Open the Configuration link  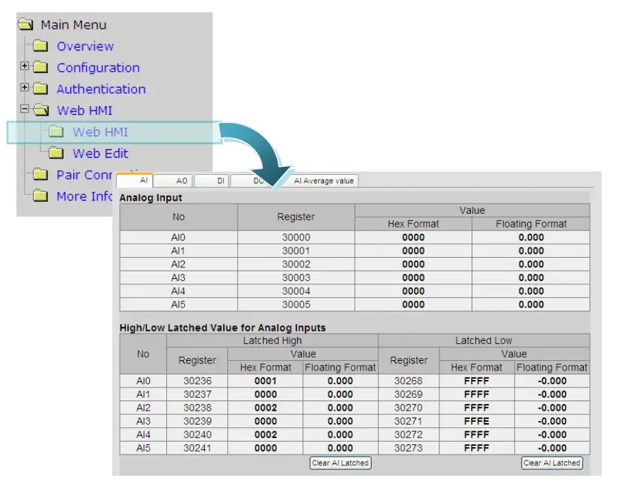98,68
